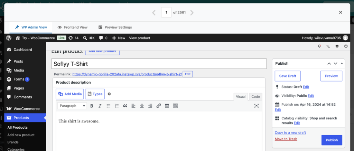The height and width of the screenshot is (151, 354).
Task: Open the All Products submenu item
Action: [x=17, y=127]
